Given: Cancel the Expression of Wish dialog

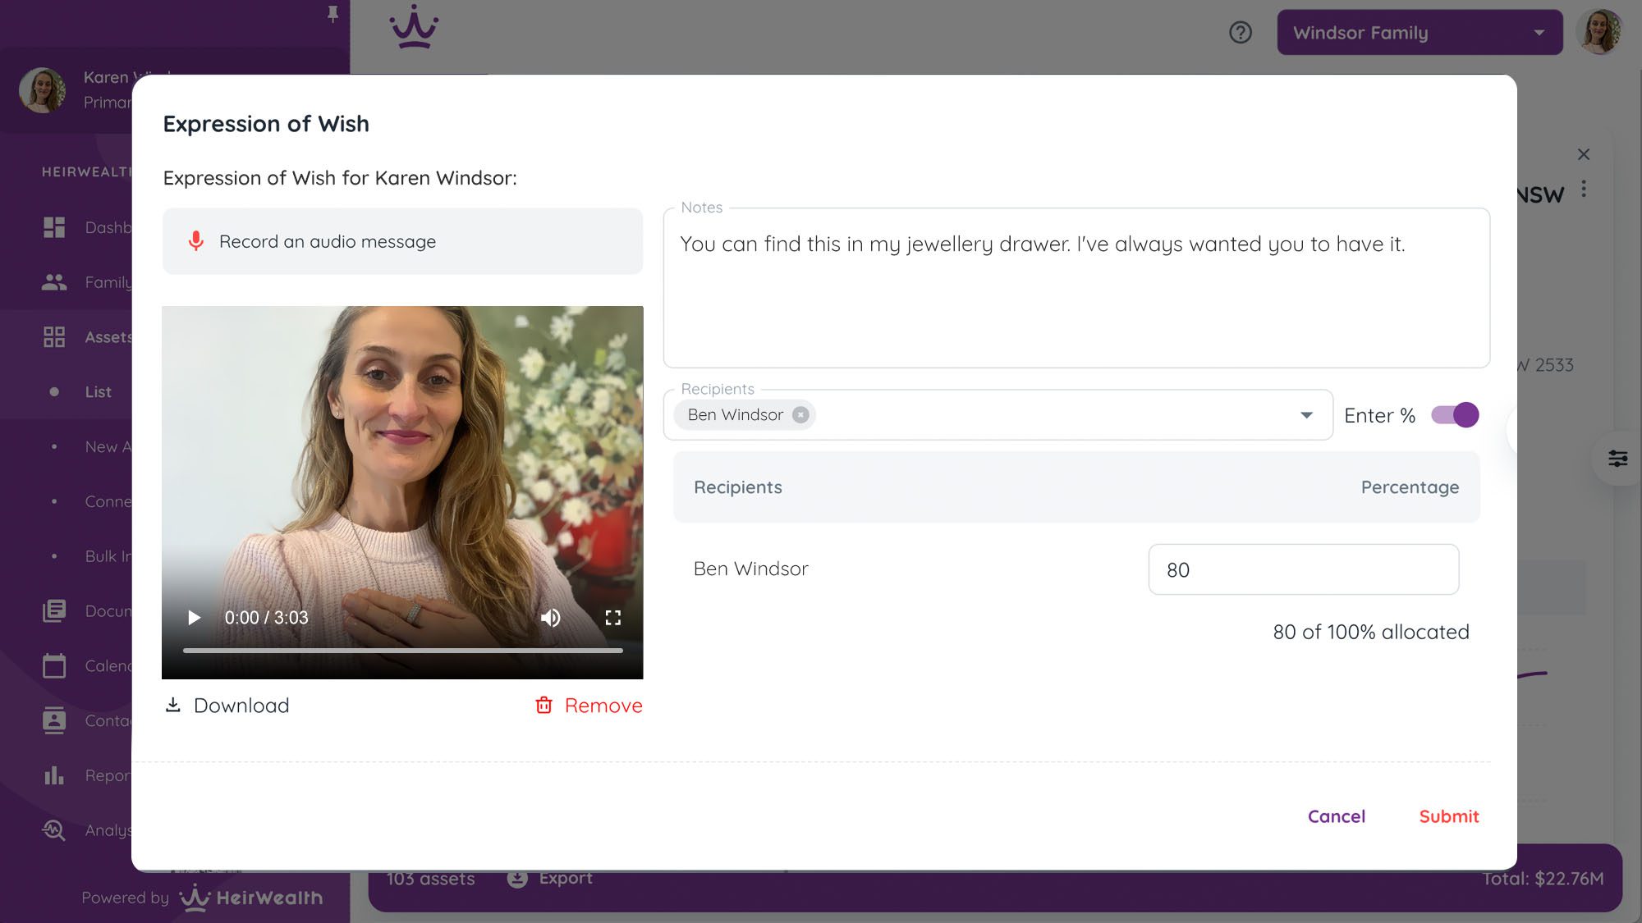Looking at the screenshot, I should tap(1337, 816).
